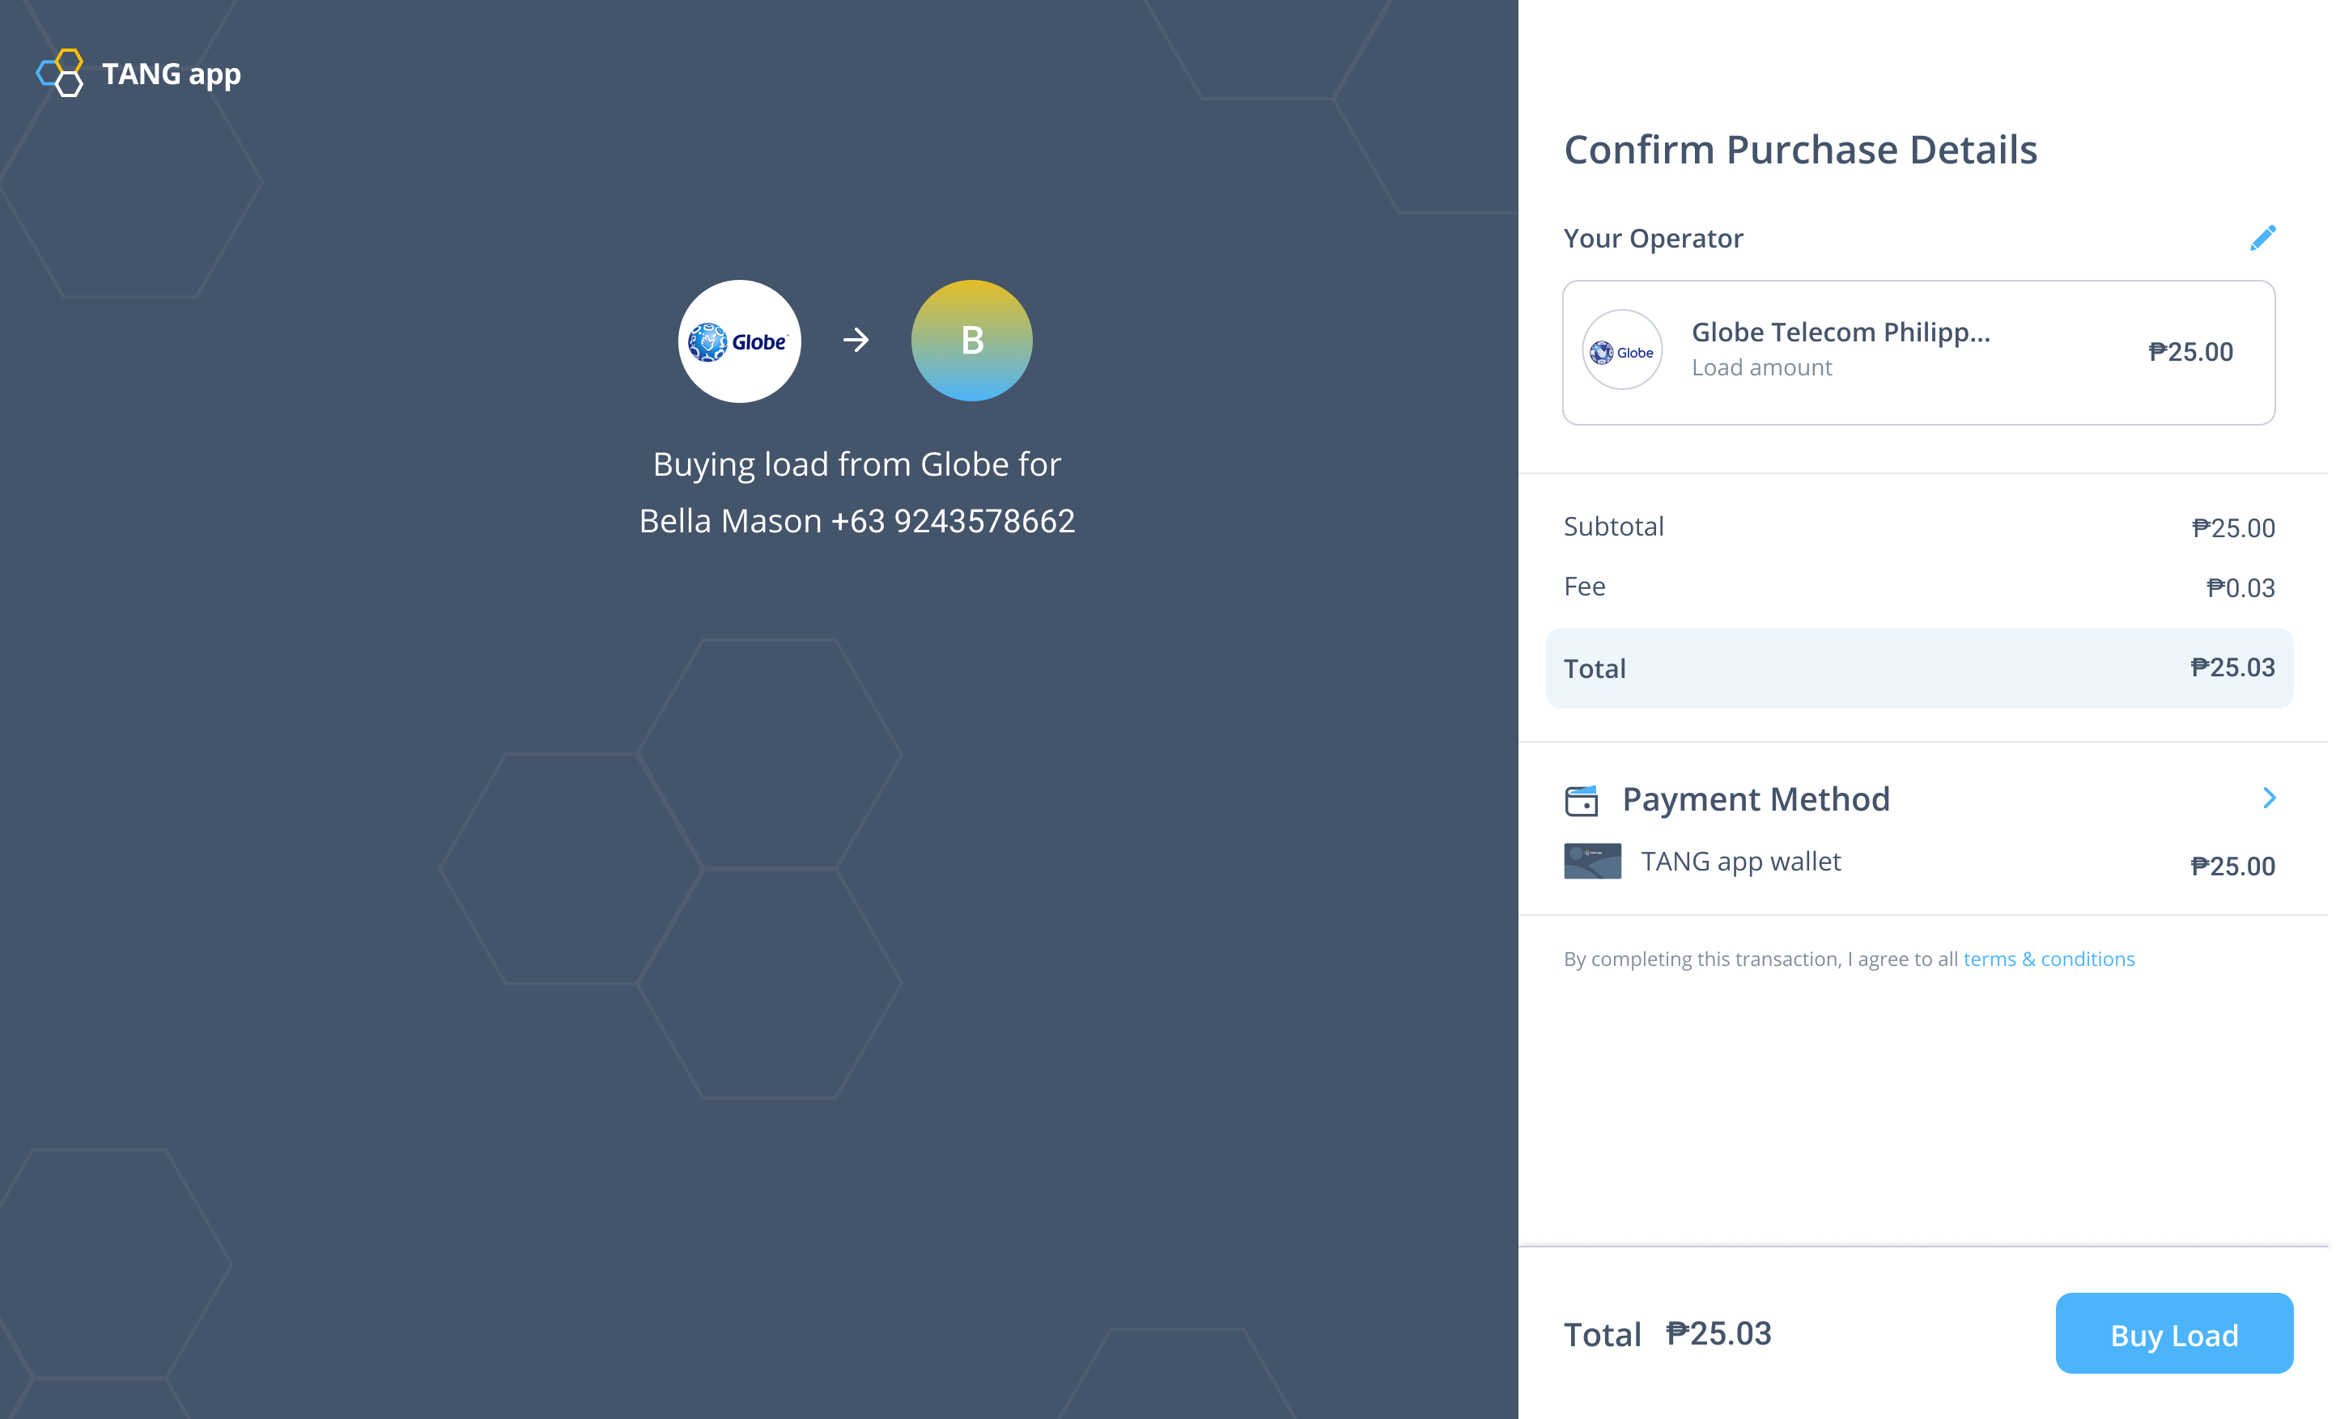Viewport: 2336px width, 1419px height.
Task: Click the Fee label
Action: (1584, 587)
